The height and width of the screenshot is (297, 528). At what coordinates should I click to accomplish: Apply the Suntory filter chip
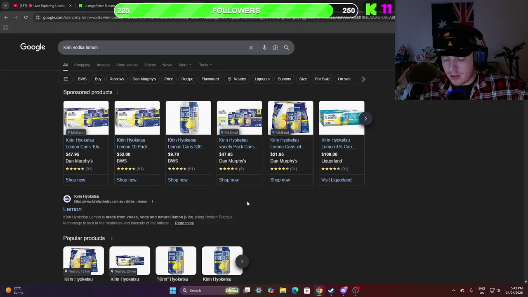pyautogui.click(x=284, y=79)
